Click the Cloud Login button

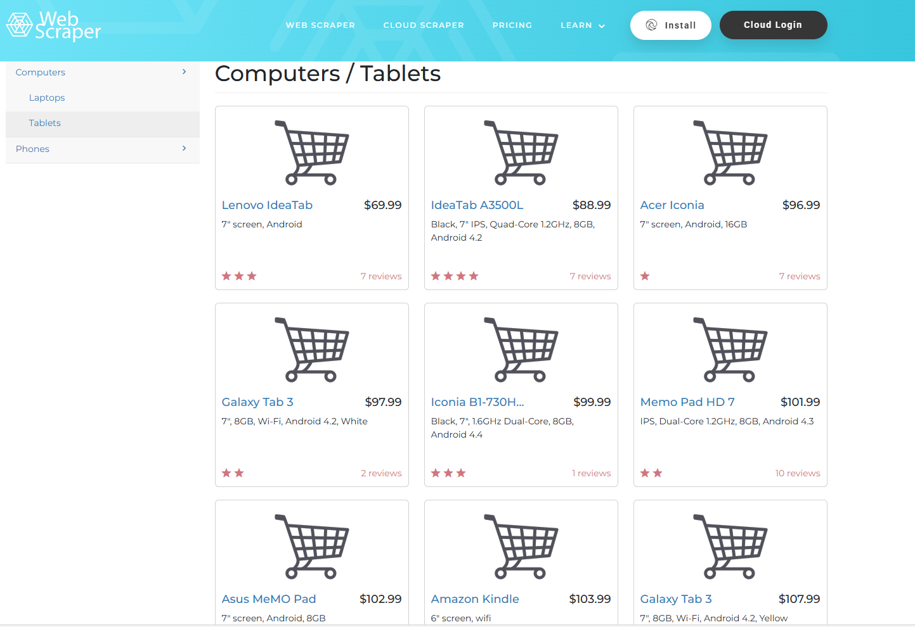(773, 25)
